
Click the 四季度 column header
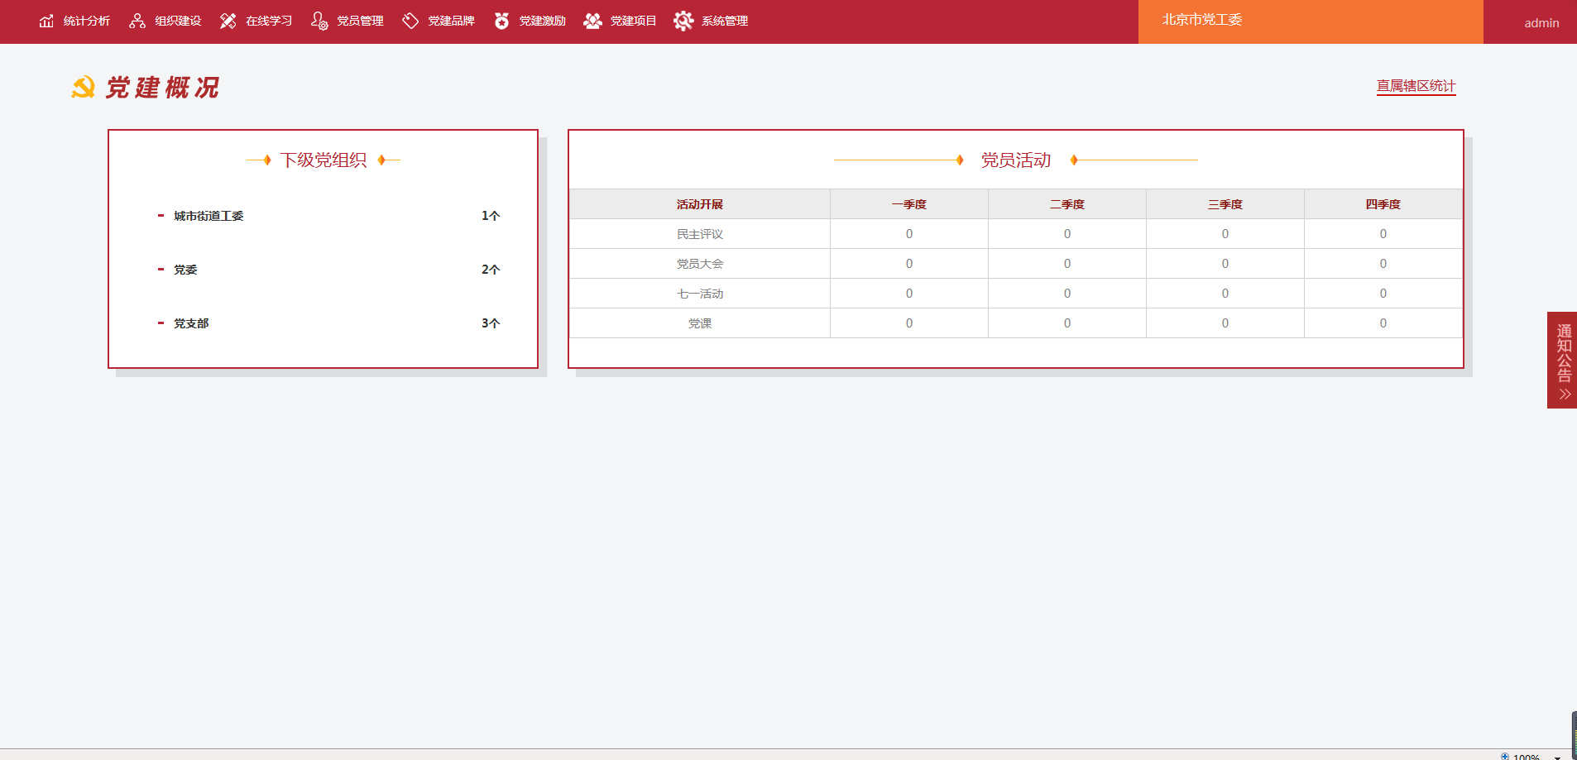(x=1383, y=204)
